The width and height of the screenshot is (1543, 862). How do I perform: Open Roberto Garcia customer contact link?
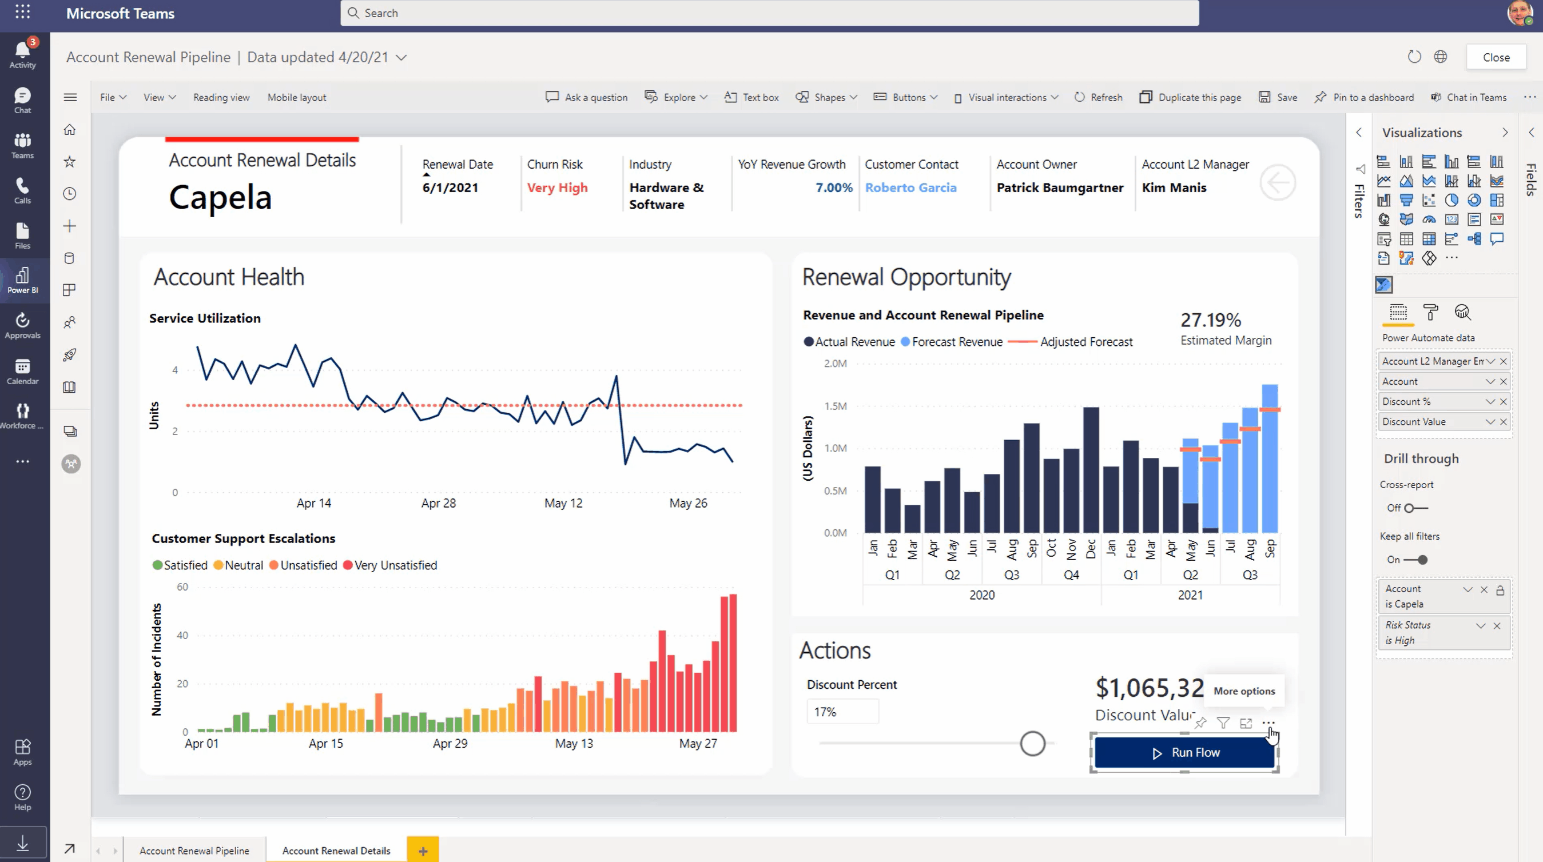tap(910, 187)
